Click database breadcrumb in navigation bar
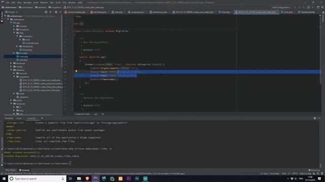The width and height of the screenshot is (325, 182). point(41,7)
